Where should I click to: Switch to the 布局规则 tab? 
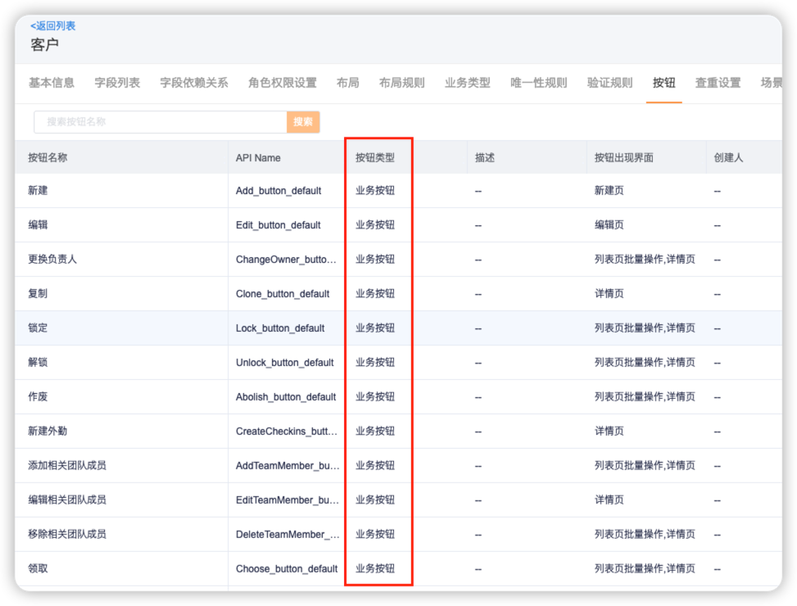point(401,83)
